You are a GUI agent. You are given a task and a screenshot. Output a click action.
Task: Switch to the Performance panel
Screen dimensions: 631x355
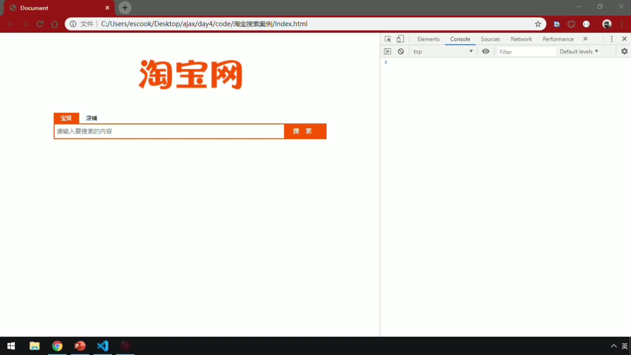click(558, 39)
